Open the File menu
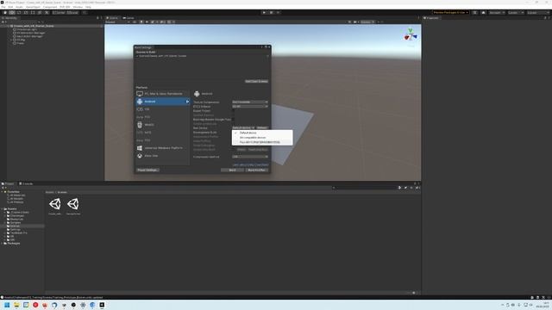The width and height of the screenshot is (552, 310). pos(3,7)
